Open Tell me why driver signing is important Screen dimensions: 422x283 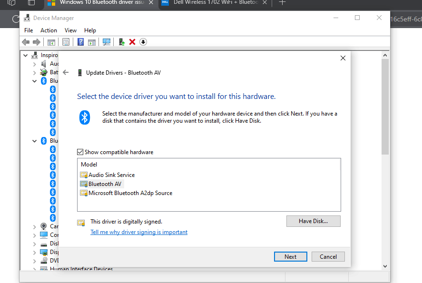point(139,232)
